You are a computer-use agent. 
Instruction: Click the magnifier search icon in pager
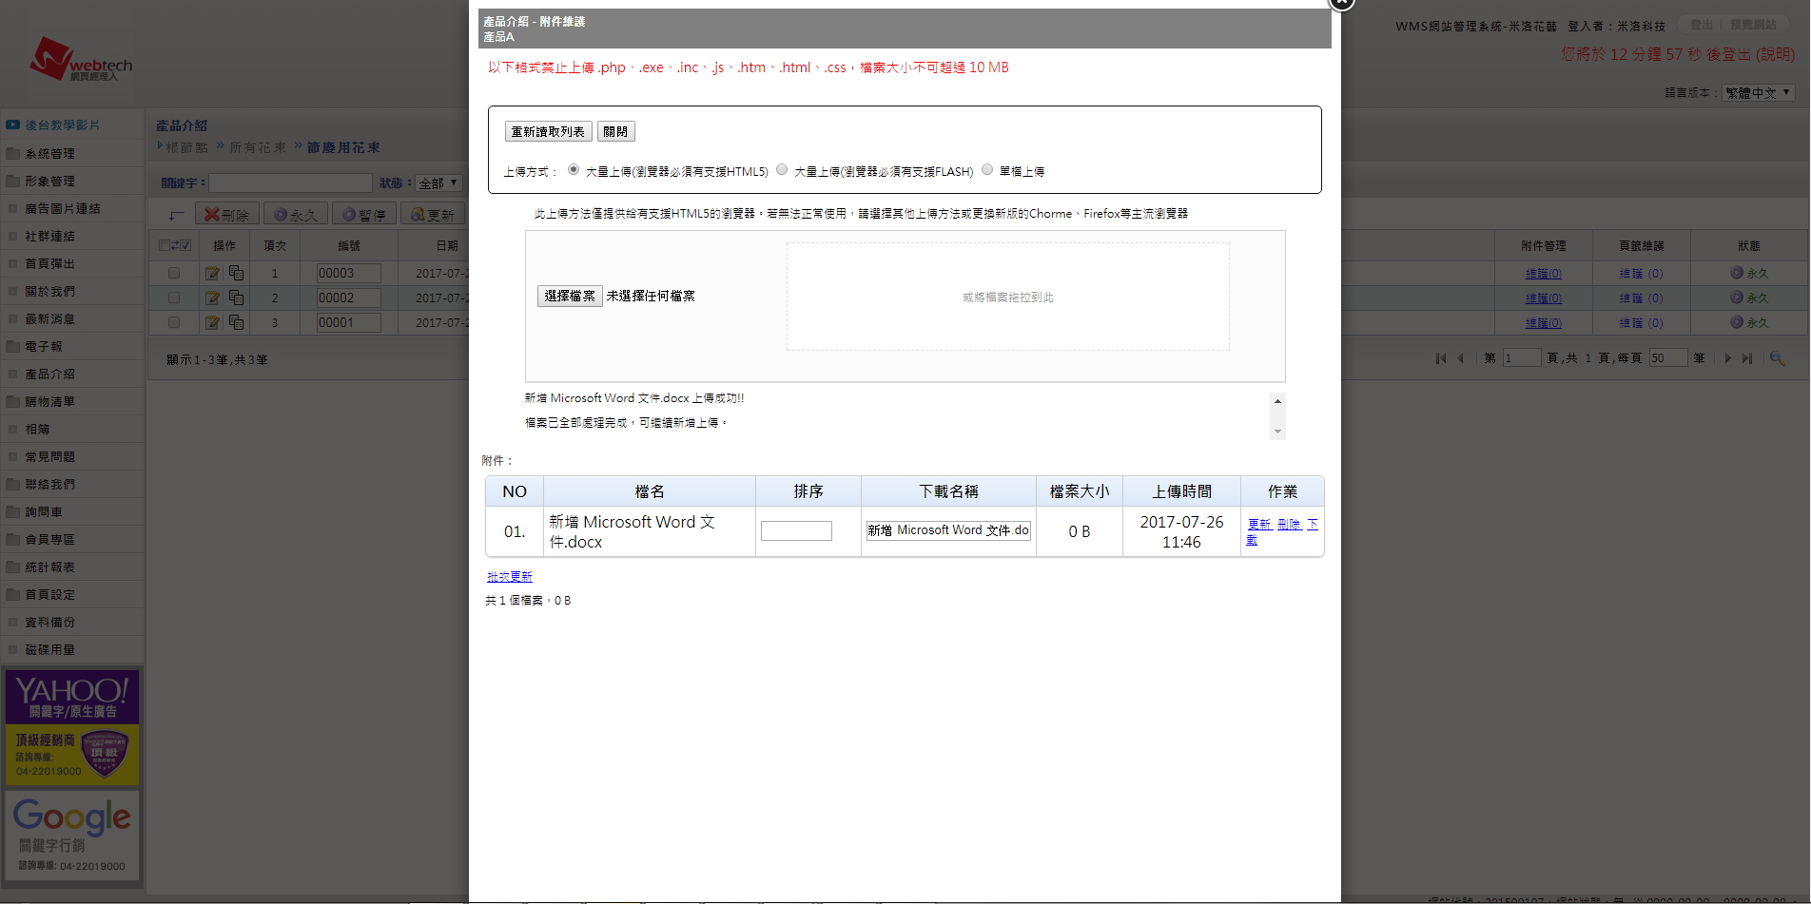pyautogui.click(x=1776, y=358)
